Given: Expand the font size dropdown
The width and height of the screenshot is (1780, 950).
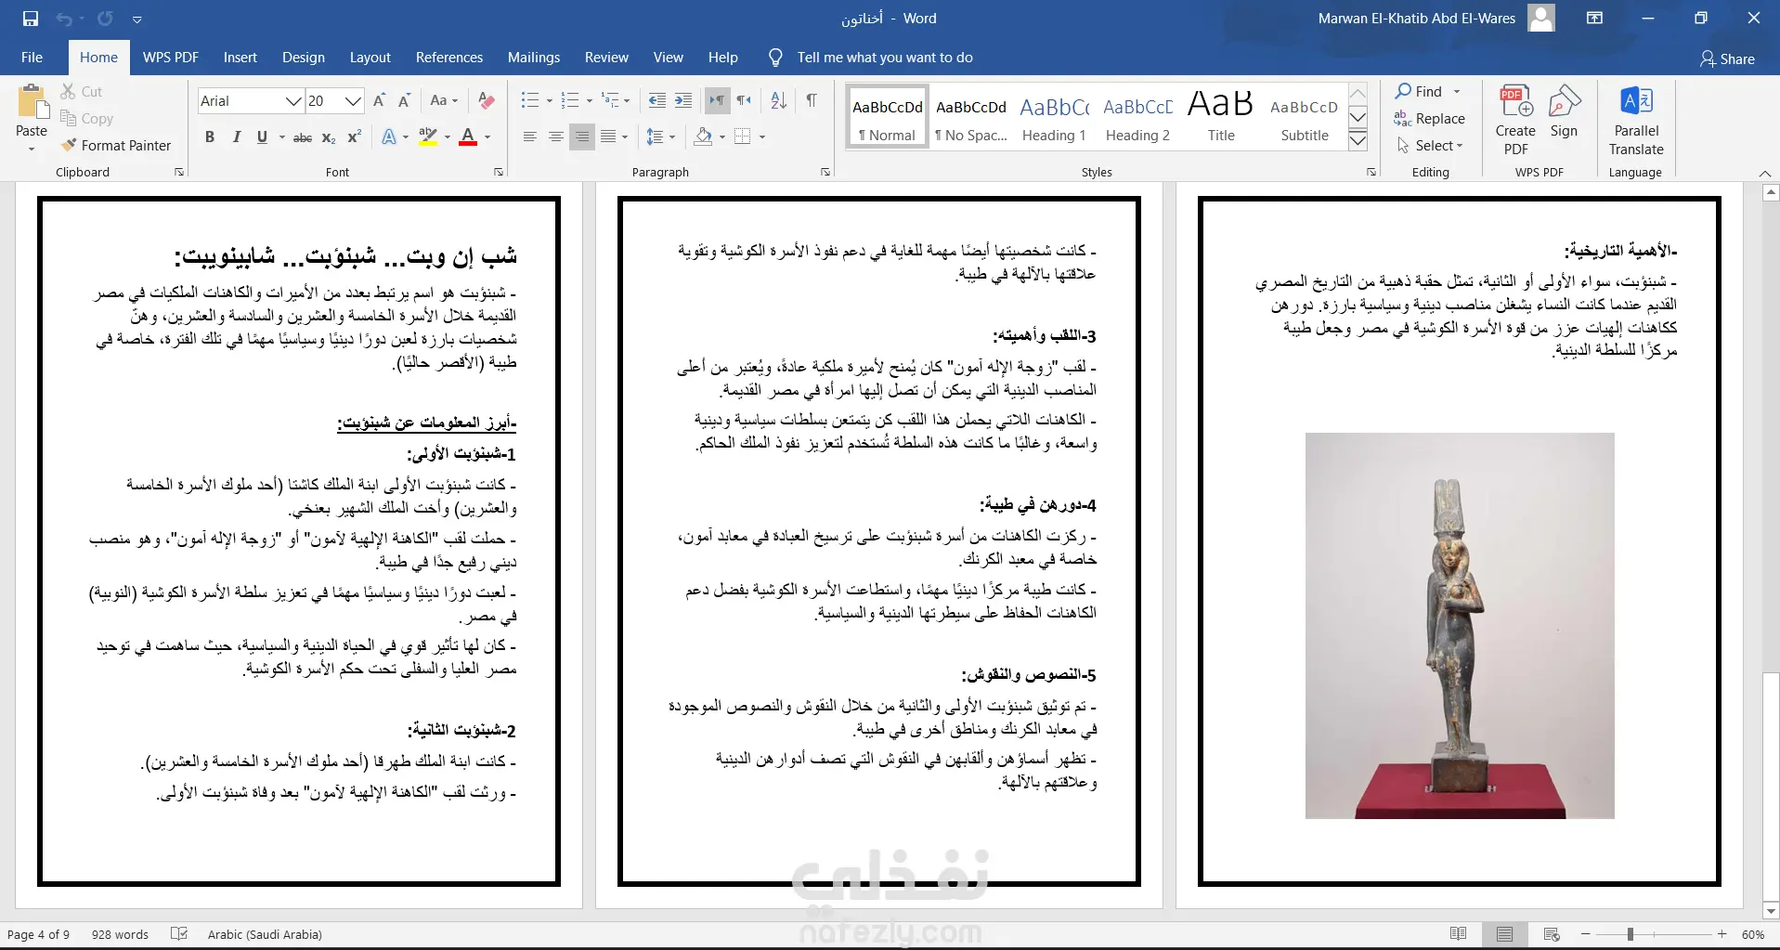Looking at the screenshot, I should coord(353,100).
